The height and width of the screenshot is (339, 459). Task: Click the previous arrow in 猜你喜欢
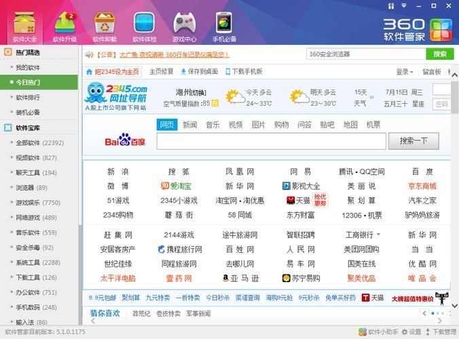point(424,313)
